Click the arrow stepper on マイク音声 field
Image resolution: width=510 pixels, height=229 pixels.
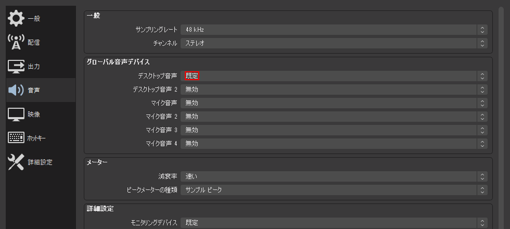point(482,103)
